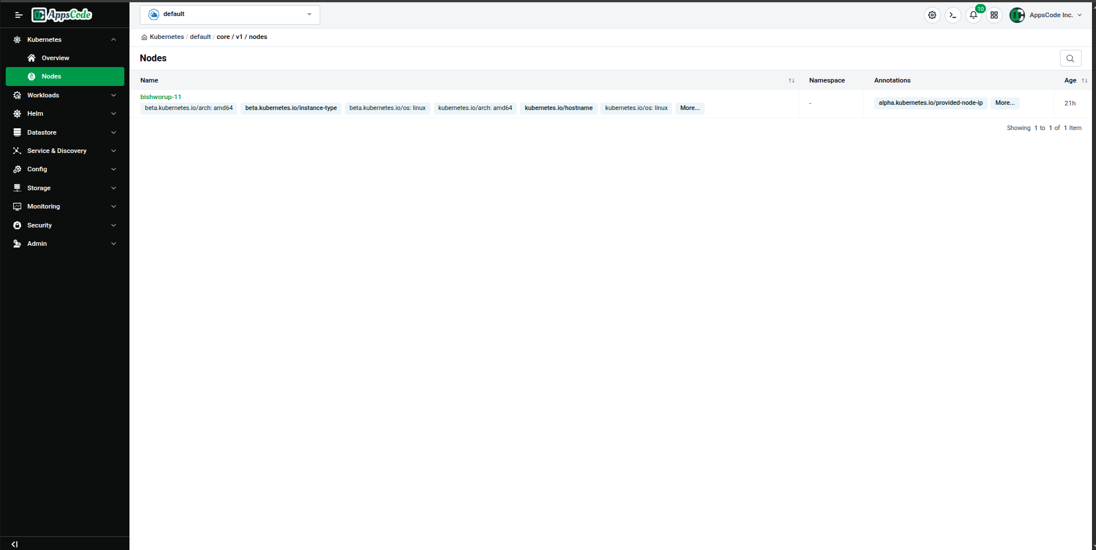Click the Monitoring chart icon

coord(18,206)
